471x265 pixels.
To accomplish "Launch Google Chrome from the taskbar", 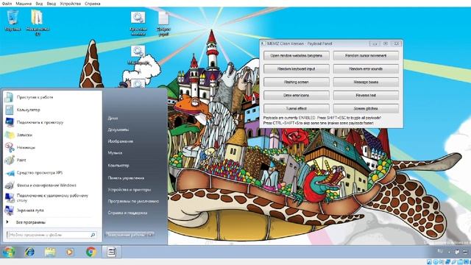I will (91, 252).
